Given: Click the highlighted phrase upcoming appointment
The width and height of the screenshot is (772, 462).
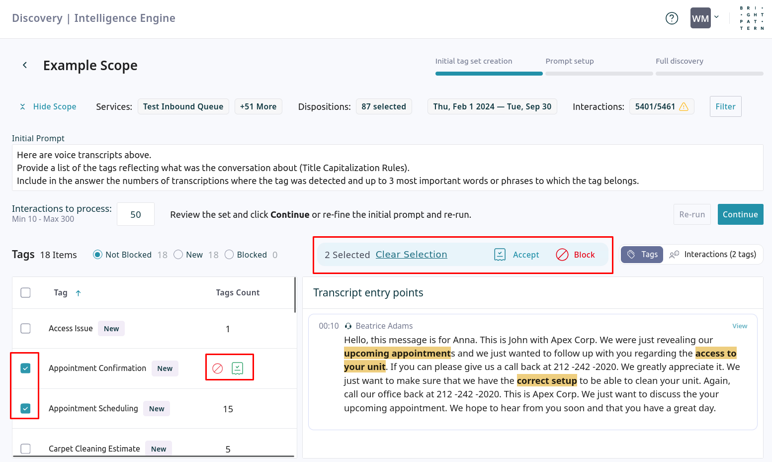Looking at the screenshot, I should coord(397,353).
